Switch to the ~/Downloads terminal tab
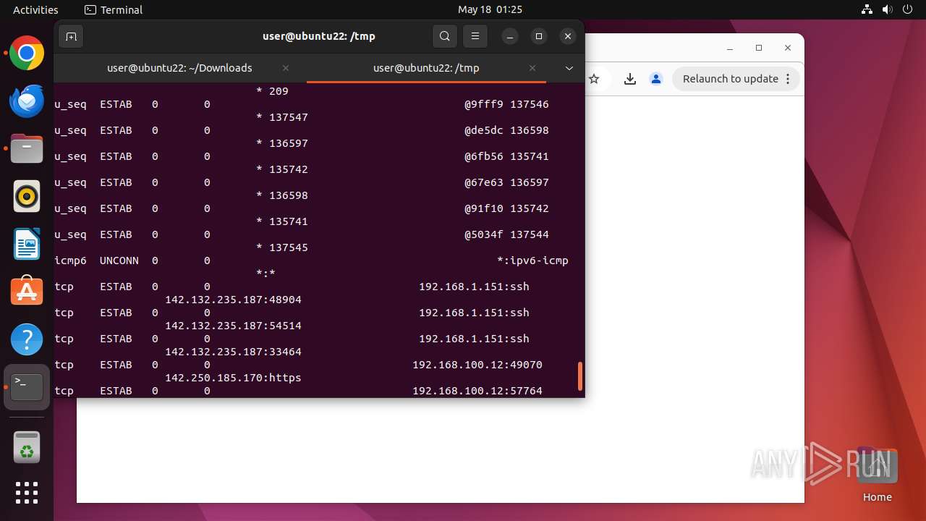 179,68
